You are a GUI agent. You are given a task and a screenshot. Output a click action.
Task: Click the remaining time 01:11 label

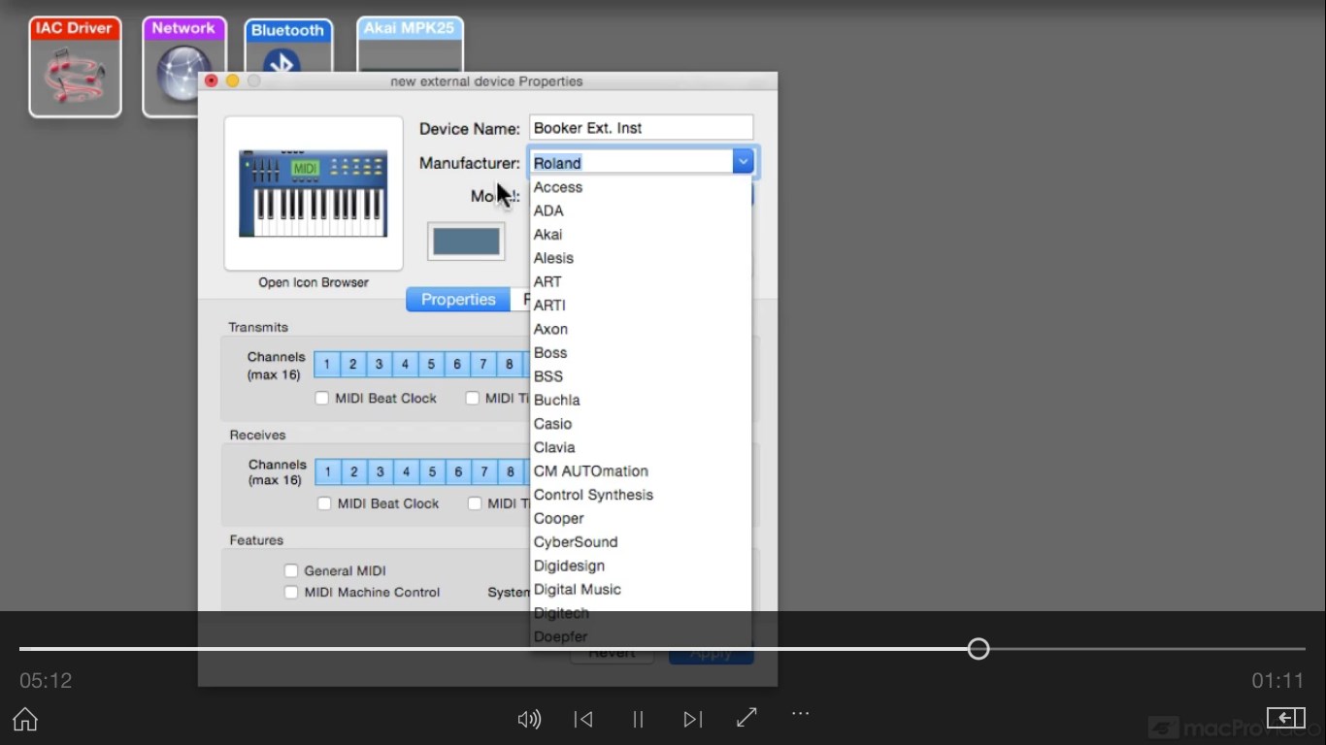[1277, 681]
